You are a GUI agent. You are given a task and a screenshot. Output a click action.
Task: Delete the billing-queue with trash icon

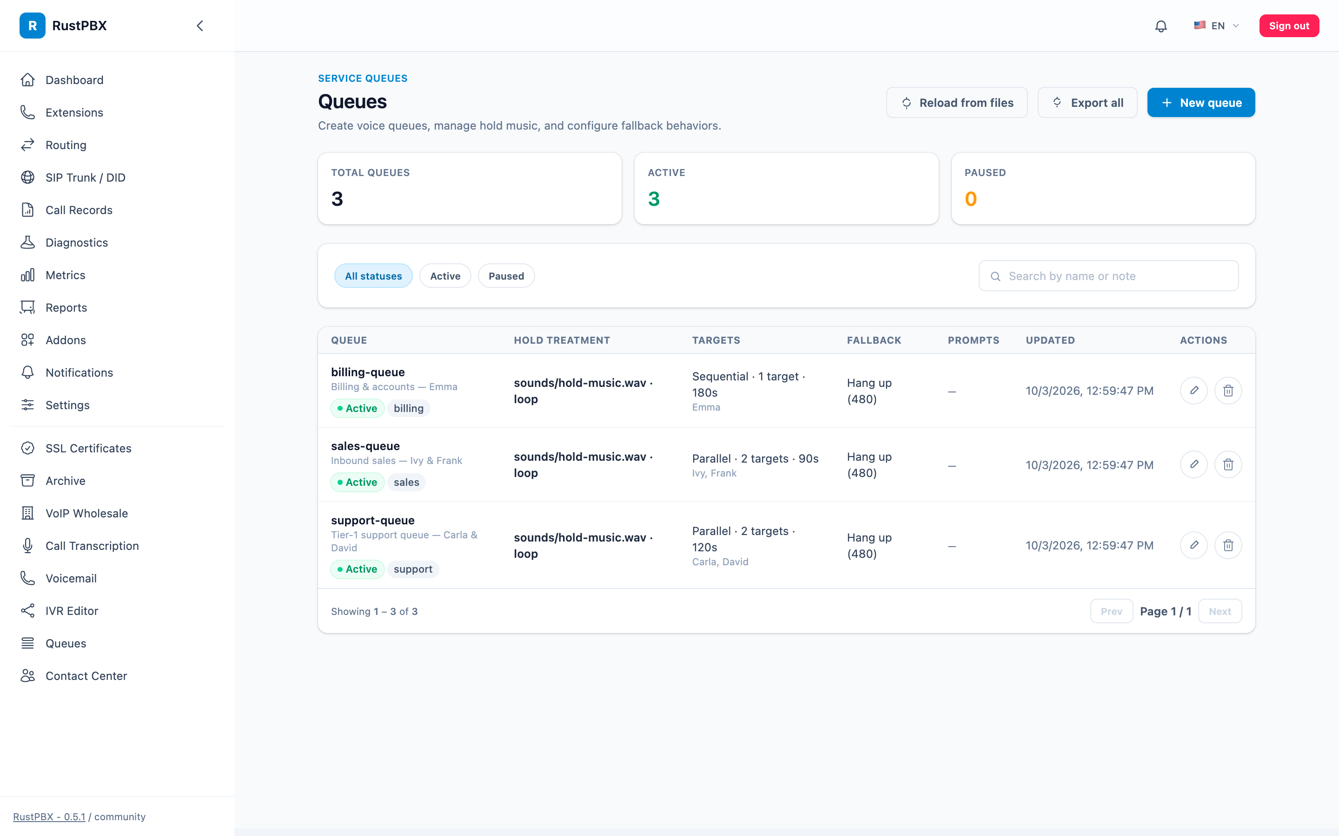[x=1228, y=391]
